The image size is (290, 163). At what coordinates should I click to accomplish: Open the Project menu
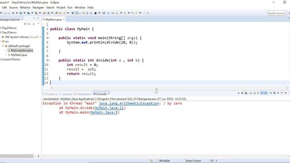(x=61, y=8)
